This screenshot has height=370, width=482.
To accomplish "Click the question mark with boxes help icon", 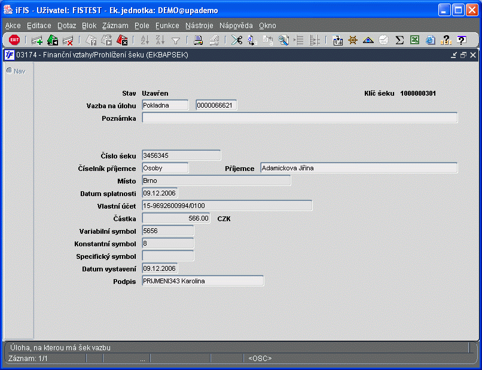I will tap(446, 40).
